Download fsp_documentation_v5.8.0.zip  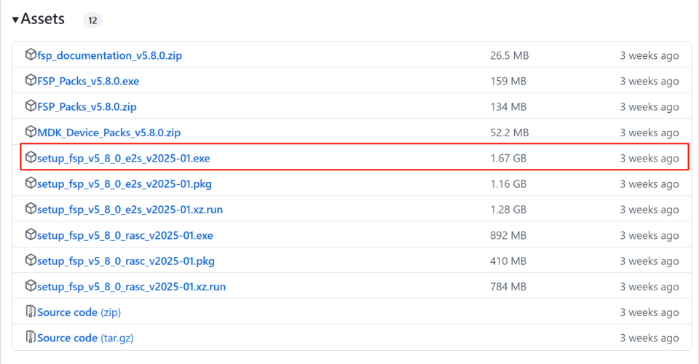[110, 55]
